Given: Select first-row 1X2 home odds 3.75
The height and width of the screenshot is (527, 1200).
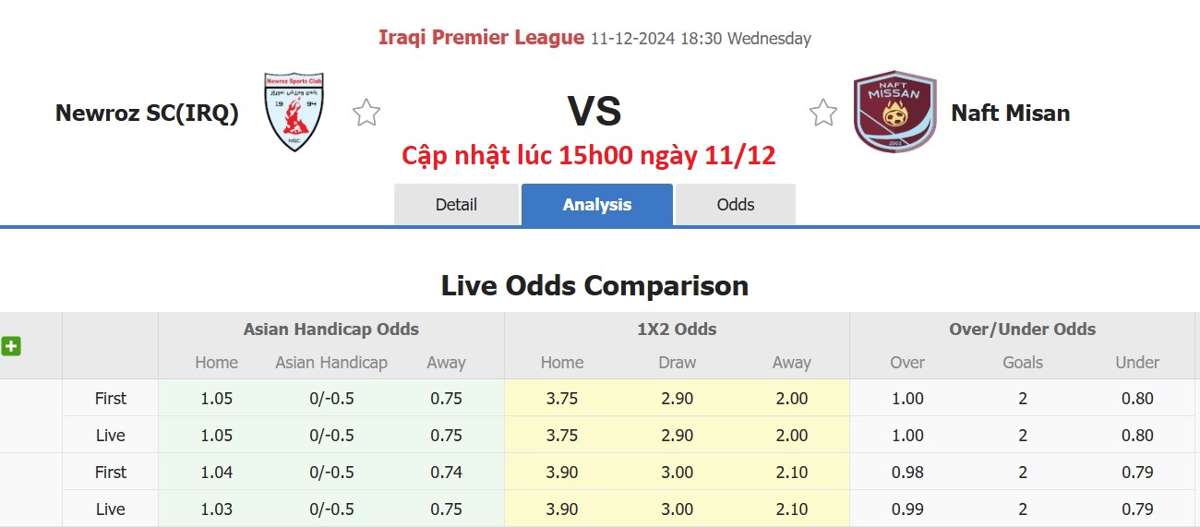Looking at the screenshot, I should click(562, 399).
